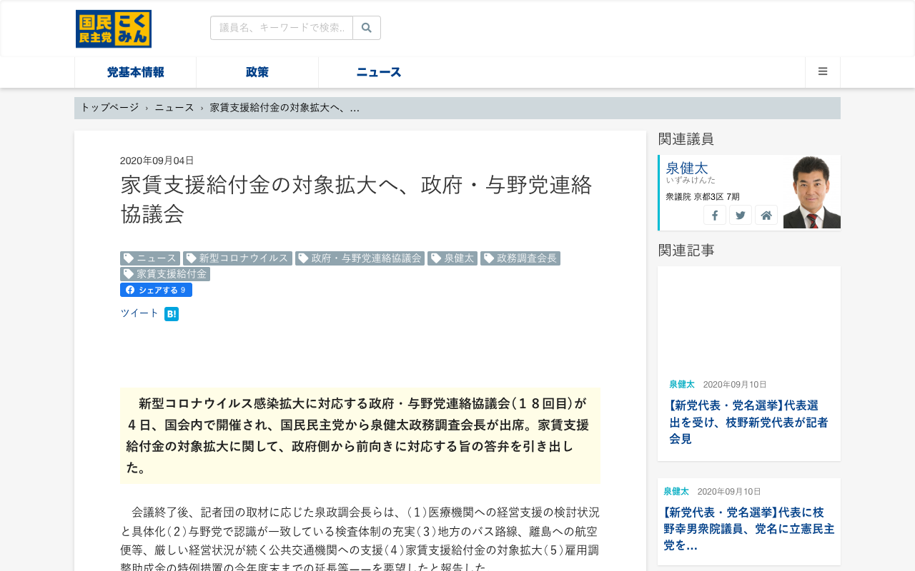915x571 pixels.
Task: Open the 党基本情報 menu
Action: click(136, 72)
